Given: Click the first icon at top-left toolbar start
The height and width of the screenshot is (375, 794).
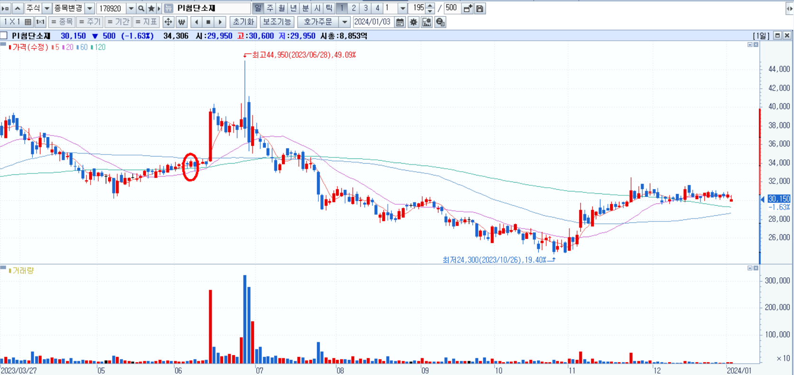Looking at the screenshot, I should click(6, 9).
